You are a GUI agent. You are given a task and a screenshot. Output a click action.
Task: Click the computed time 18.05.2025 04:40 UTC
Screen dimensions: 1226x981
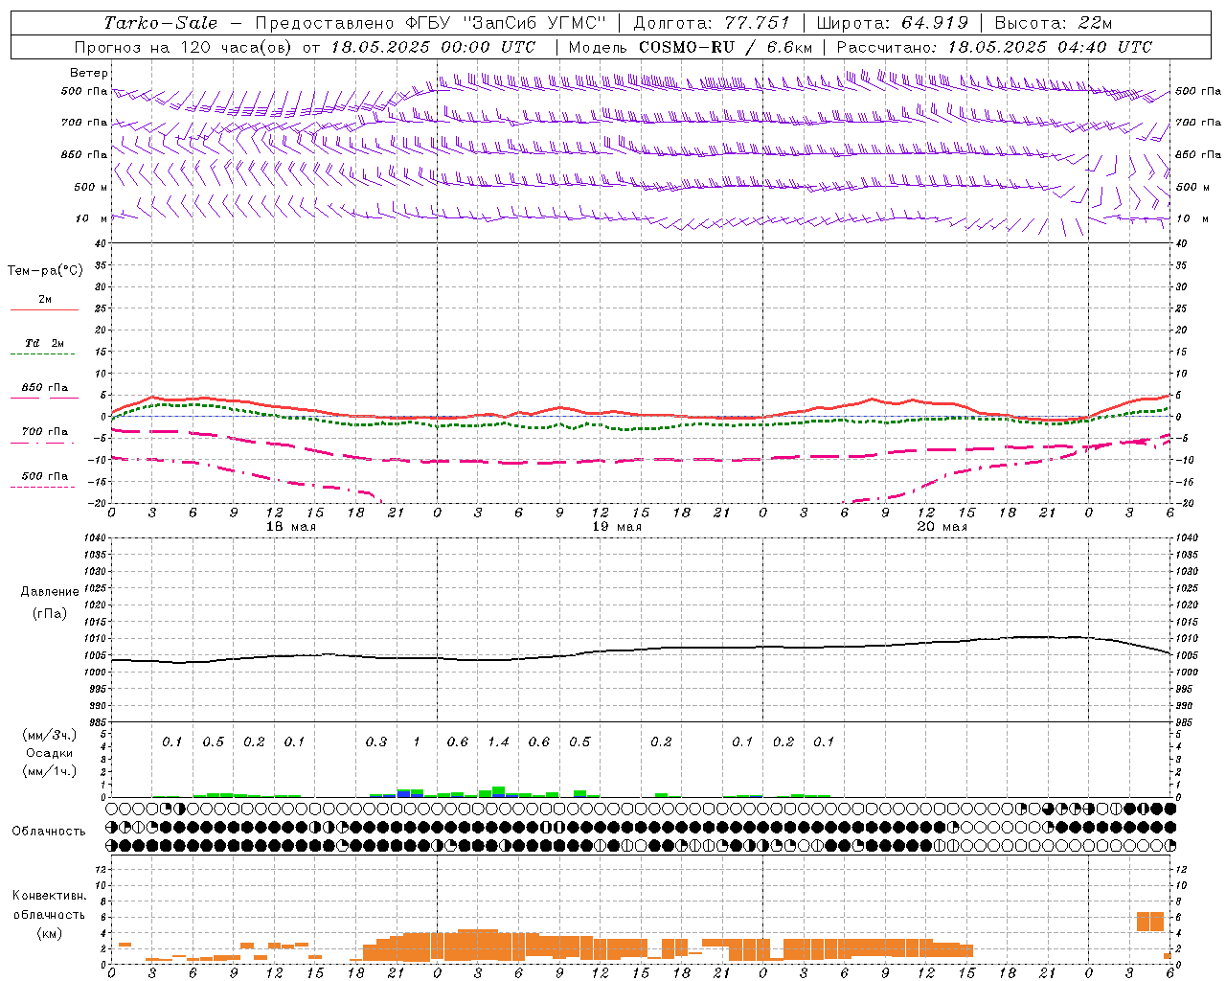pos(1050,47)
